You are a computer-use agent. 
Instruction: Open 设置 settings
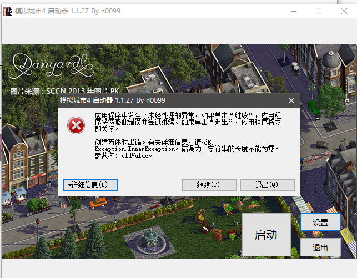tap(320, 223)
